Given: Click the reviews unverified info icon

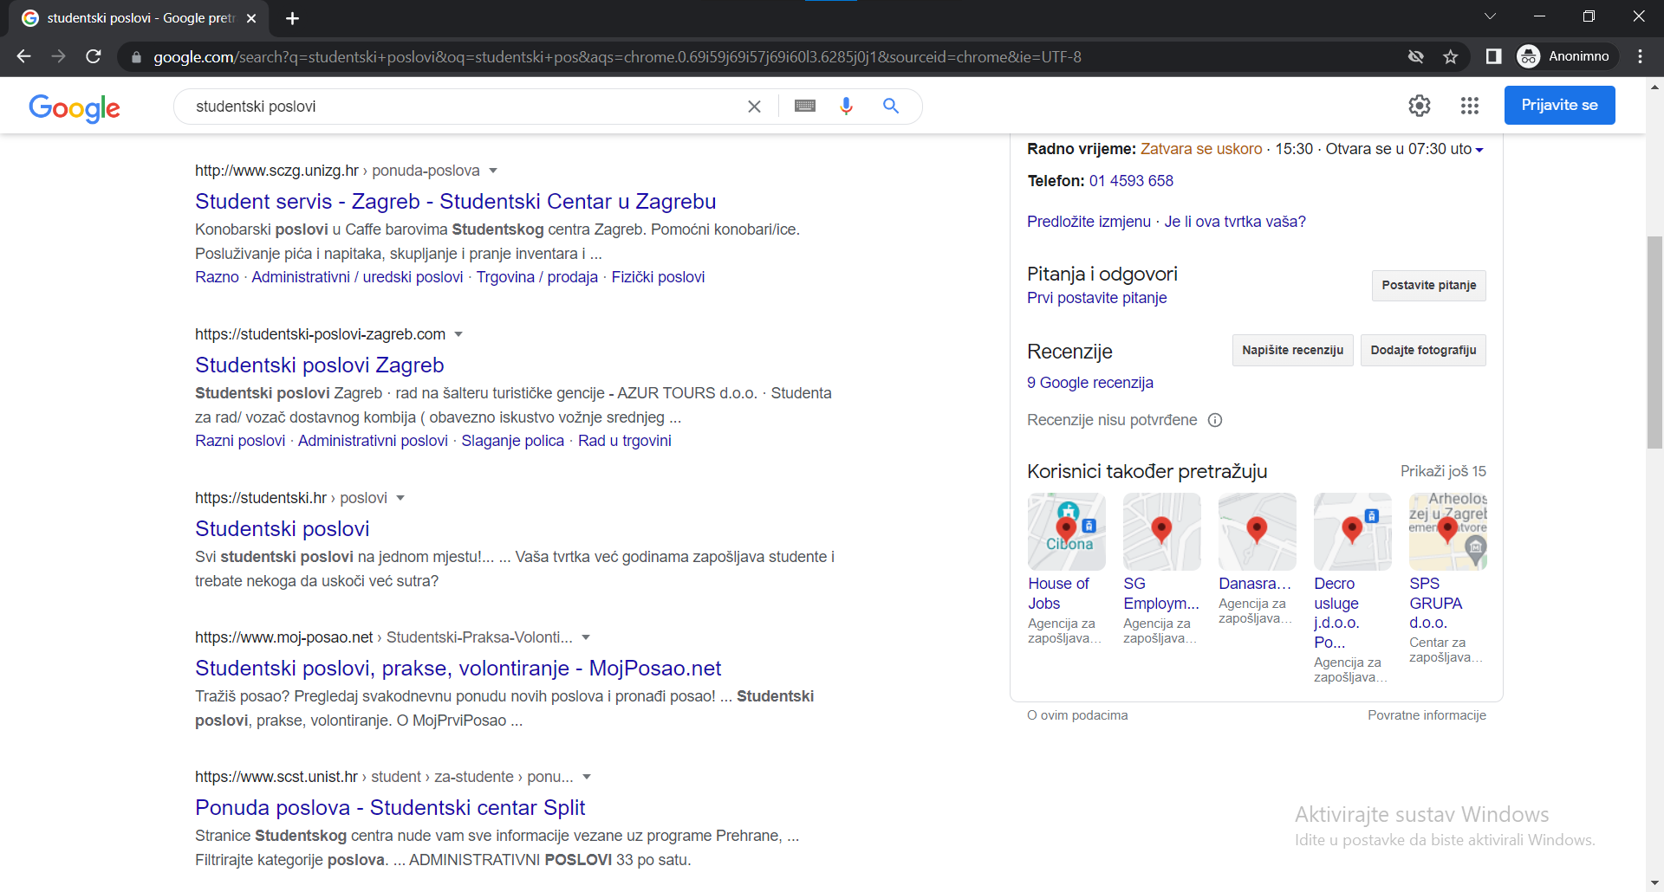Looking at the screenshot, I should point(1215,420).
